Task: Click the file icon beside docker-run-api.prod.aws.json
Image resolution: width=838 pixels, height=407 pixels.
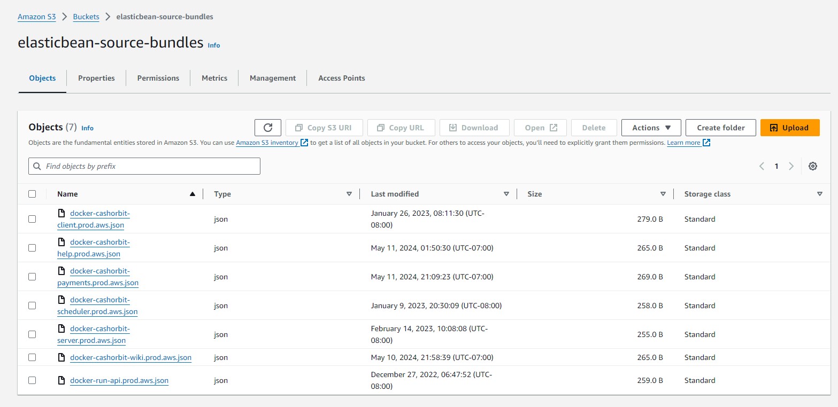Action: [x=61, y=380]
